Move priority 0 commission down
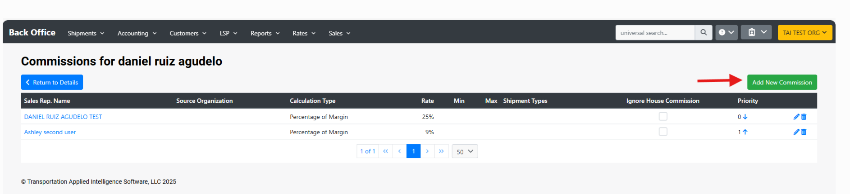The image size is (850, 194). coord(745,117)
